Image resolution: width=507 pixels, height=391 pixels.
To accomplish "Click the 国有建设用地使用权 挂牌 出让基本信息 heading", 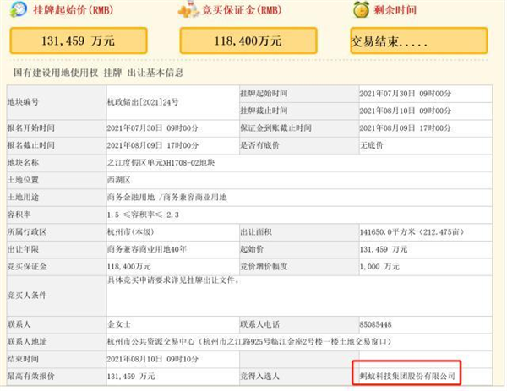I will coord(98,73).
